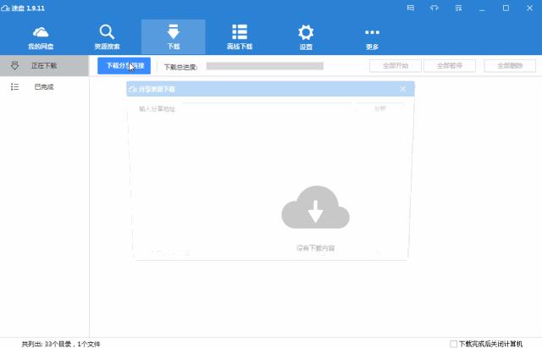
Task: Click the gray cloud download icon
Action: click(316, 207)
